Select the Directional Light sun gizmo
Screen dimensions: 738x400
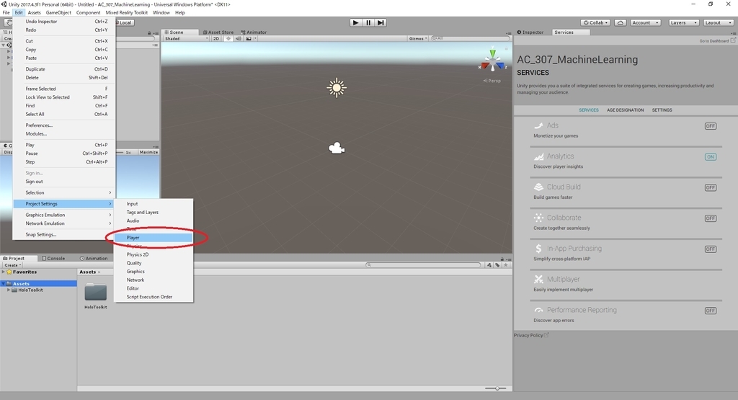coord(337,88)
